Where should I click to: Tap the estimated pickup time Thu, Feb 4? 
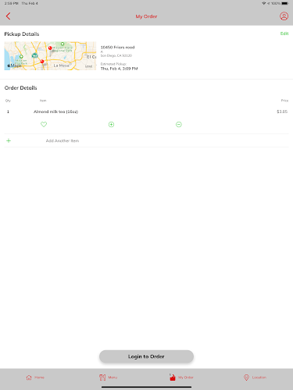(119, 69)
